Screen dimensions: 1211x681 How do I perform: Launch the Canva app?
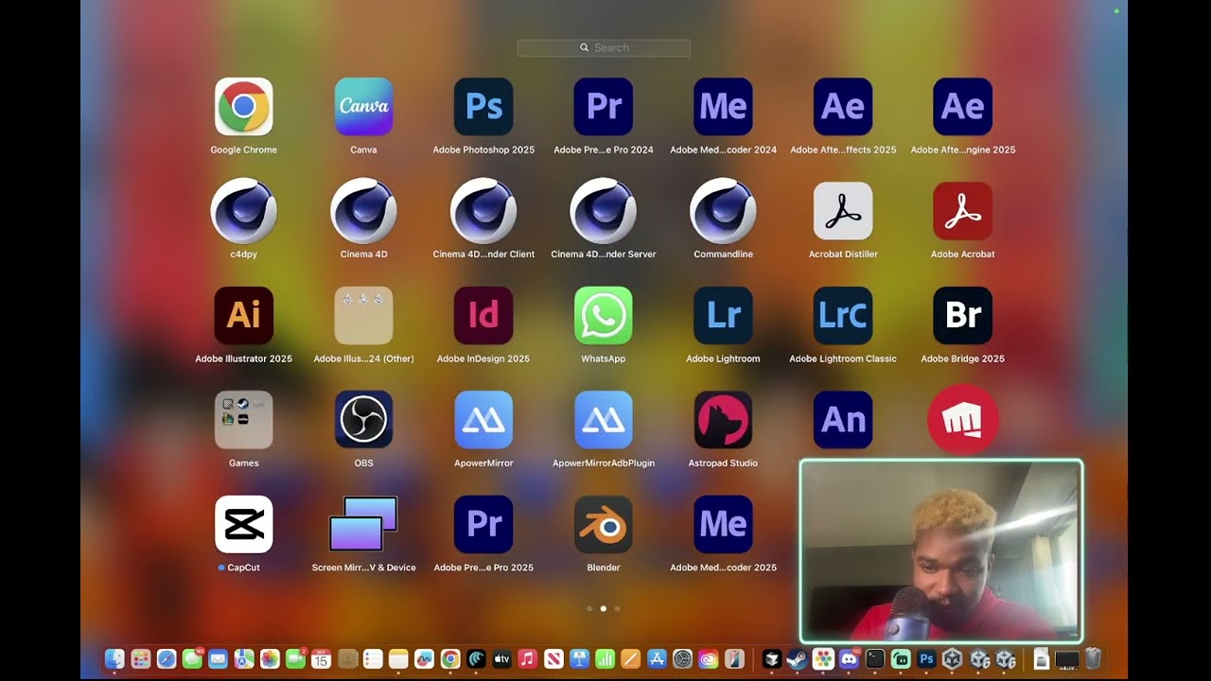point(363,107)
